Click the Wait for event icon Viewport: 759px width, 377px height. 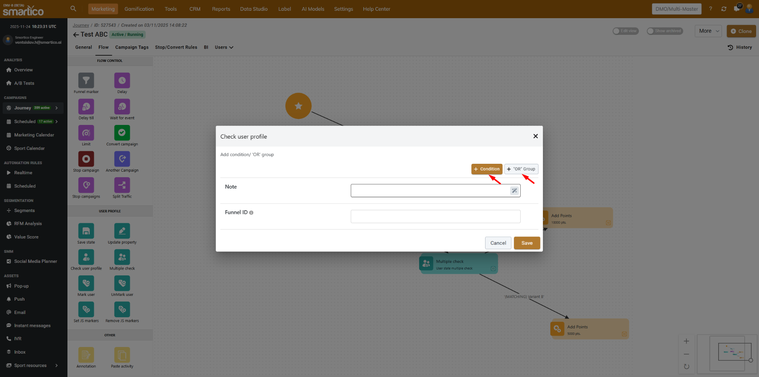122,107
